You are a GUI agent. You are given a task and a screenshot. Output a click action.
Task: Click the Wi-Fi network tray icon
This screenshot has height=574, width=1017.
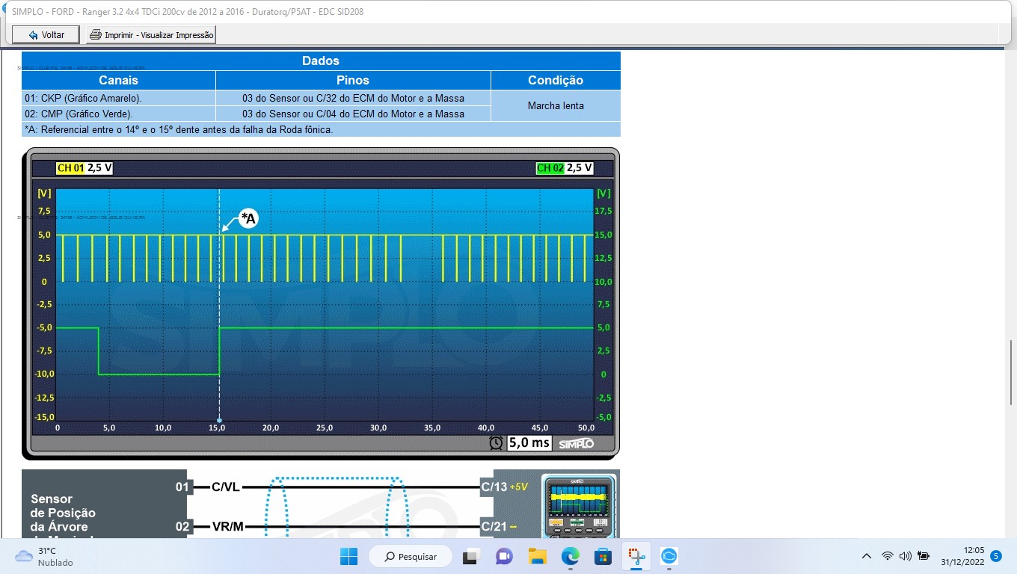coord(888,556)
